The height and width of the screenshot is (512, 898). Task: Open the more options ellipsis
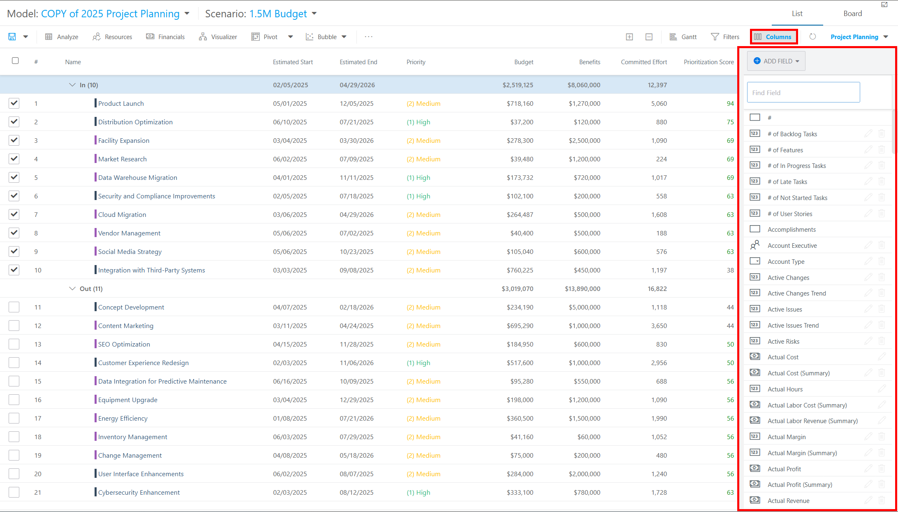pos(368,37)
